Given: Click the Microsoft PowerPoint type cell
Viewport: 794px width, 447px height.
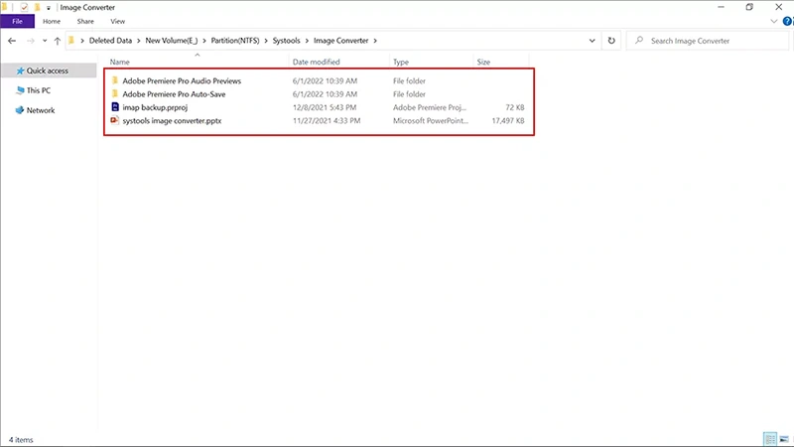Looking at the screenshot, I should (x=431, y=120).
